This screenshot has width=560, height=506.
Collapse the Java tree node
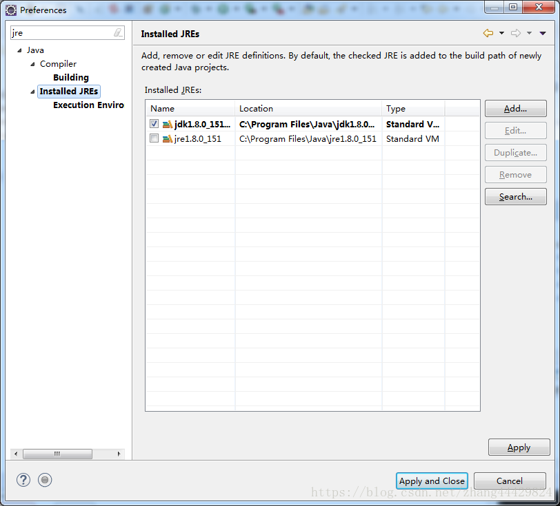(x=19, y=50)
